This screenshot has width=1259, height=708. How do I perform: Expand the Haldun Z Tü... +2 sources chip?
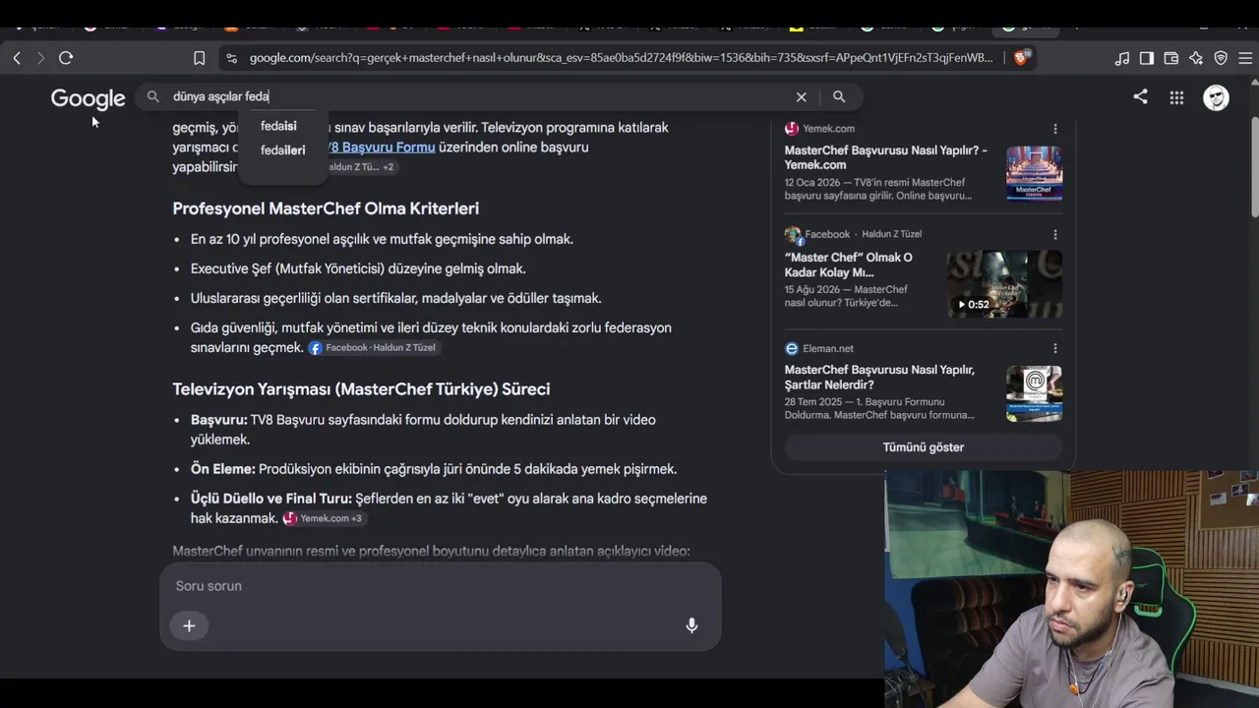(x=360, y=167)
